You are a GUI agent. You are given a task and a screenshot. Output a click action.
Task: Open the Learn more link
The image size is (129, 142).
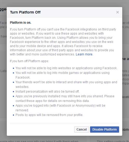point(84,54)
